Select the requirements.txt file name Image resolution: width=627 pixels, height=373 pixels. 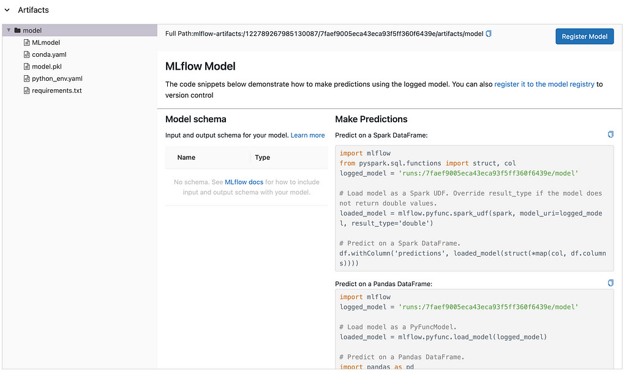click(x=57, y=90)
